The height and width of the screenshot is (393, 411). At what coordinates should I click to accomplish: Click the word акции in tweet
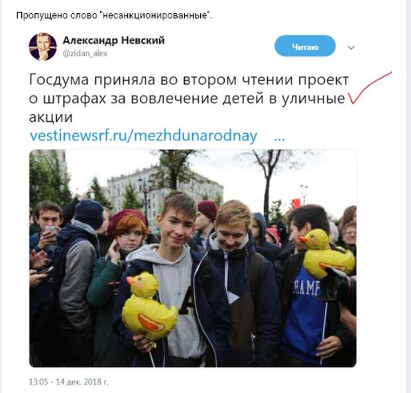pyautogui.click(x=51, y=117)
